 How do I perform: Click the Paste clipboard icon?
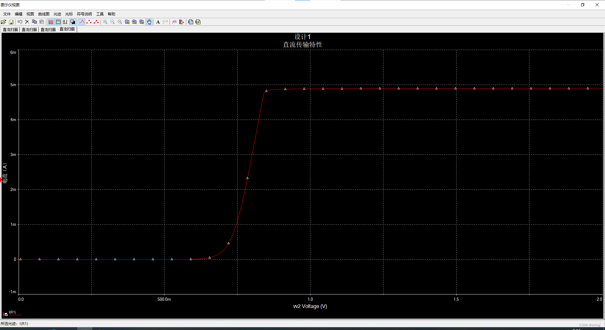coord(42,22)
